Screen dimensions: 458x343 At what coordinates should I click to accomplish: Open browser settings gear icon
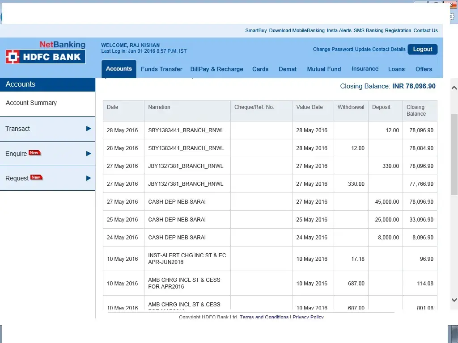452,16
